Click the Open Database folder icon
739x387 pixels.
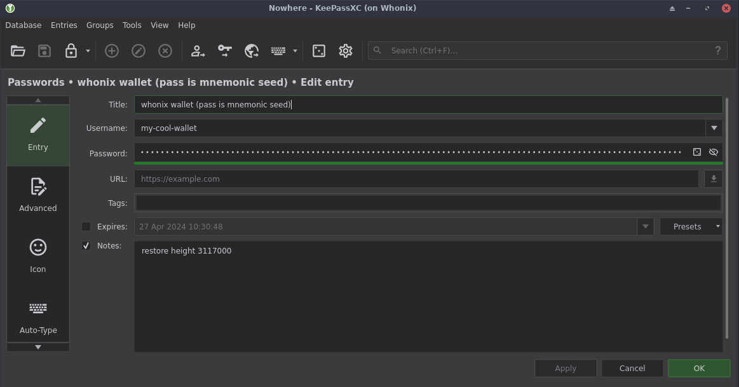(18, 51)
